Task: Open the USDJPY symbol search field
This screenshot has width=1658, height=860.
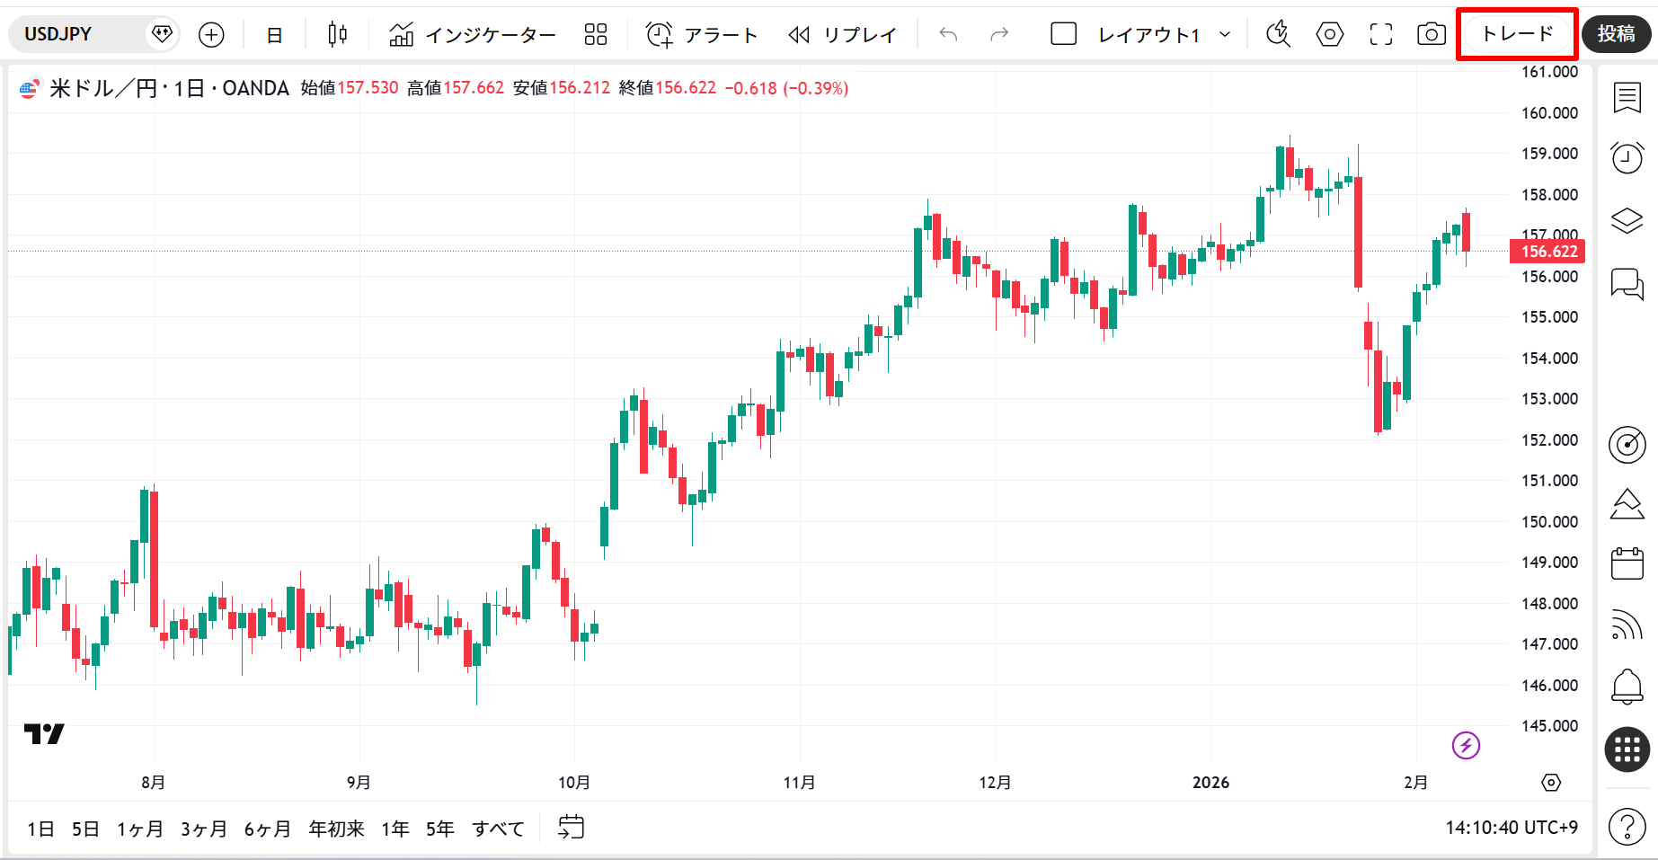Action: coord(81,35)
